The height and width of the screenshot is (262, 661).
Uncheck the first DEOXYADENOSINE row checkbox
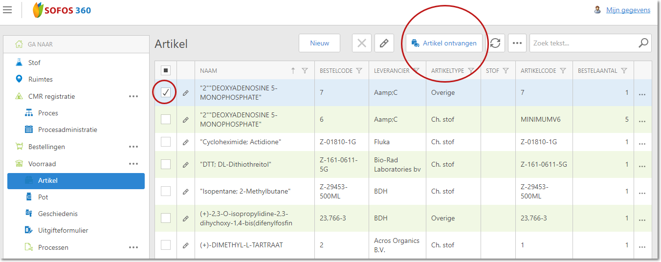166,92
